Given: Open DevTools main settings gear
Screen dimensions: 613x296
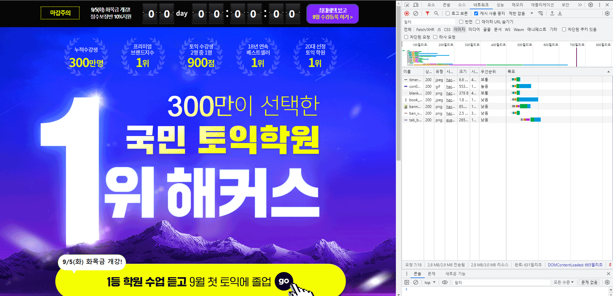Looking at the screenshot, I should (591, 5).
